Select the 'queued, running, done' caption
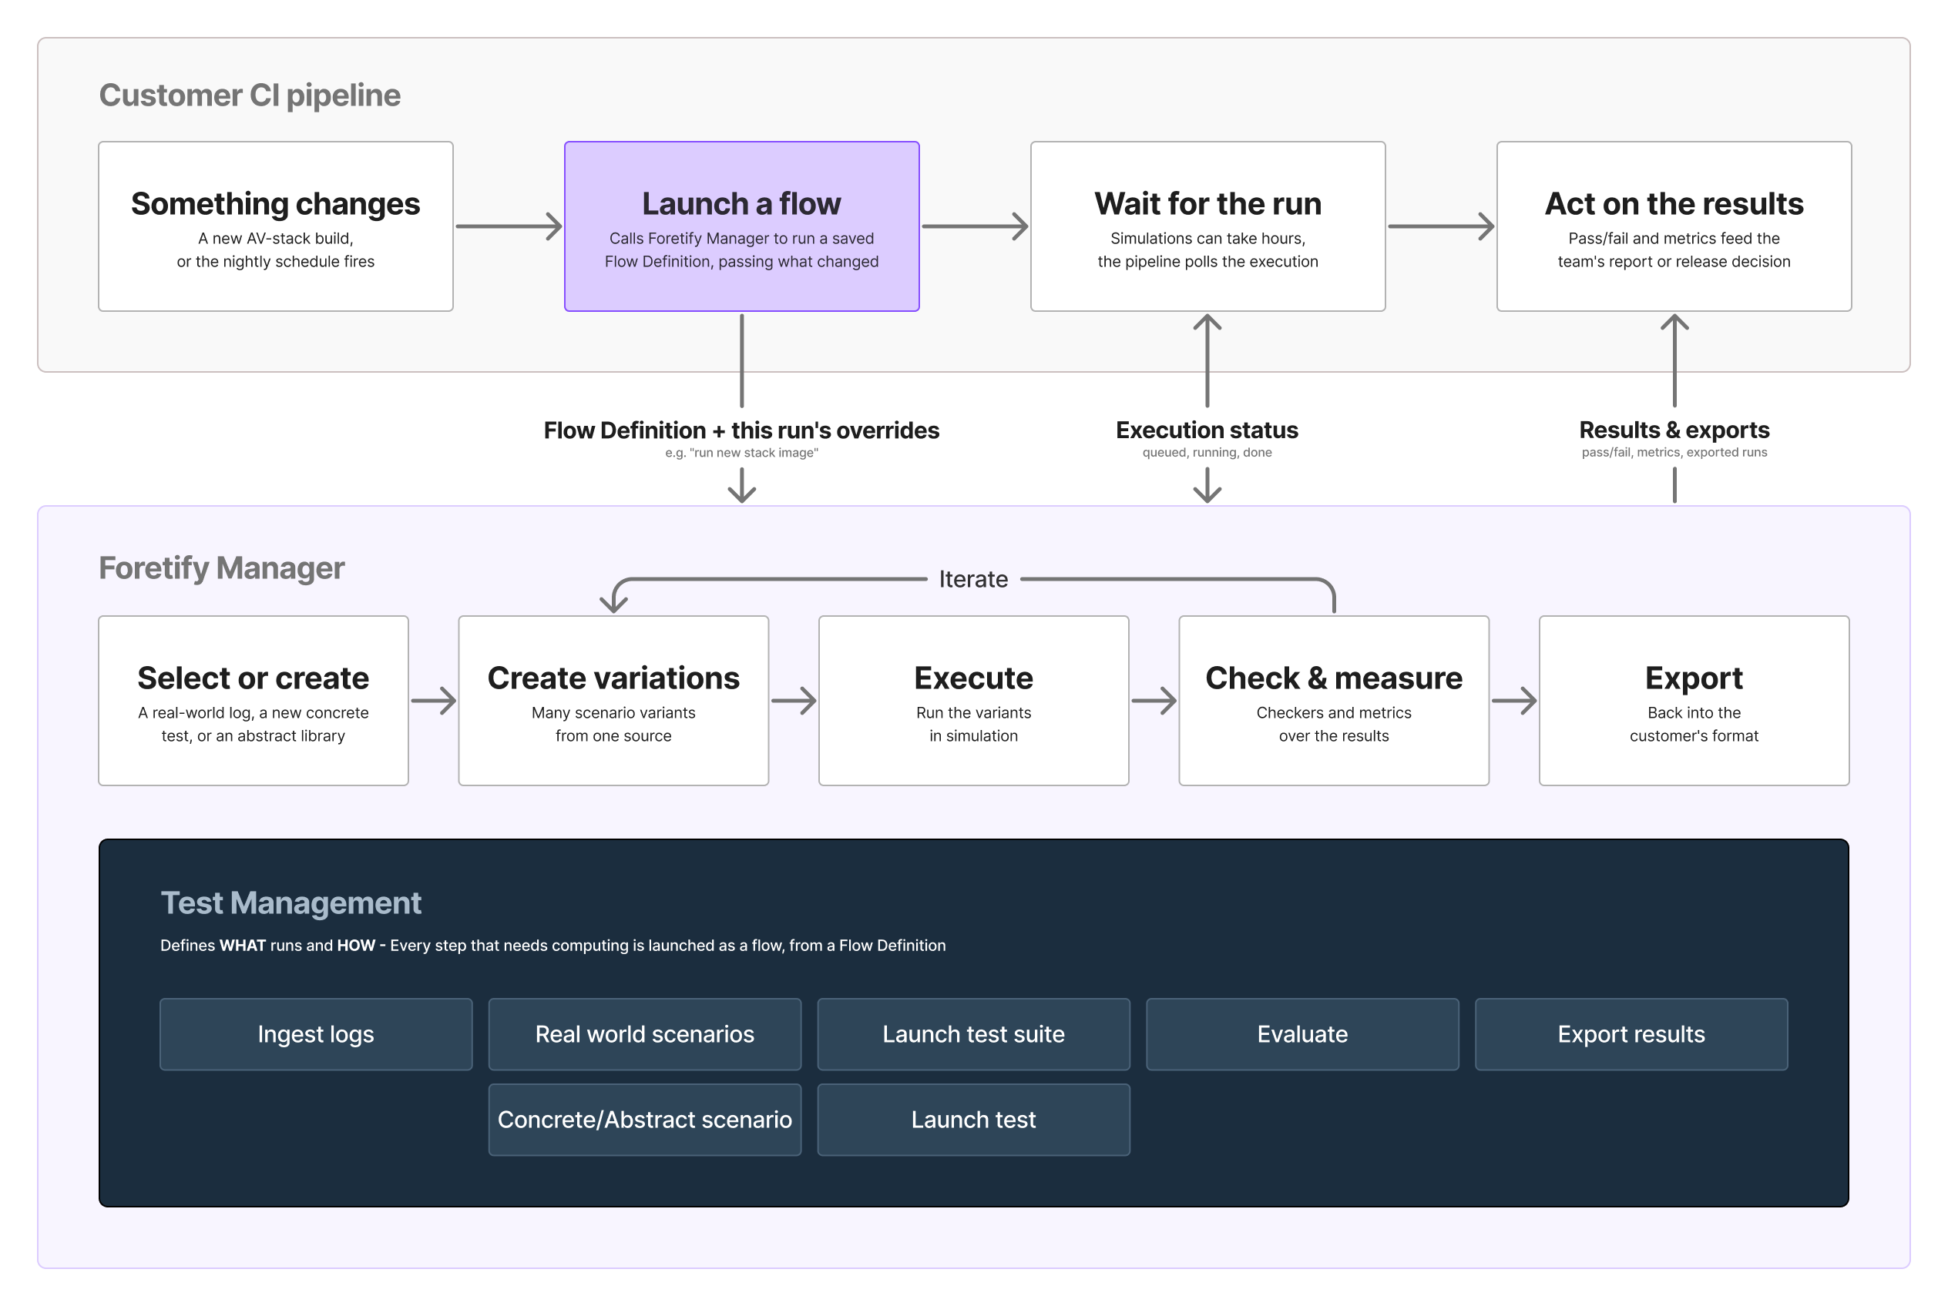This screenshot has height=1306, width=1948. point(1207,452)
